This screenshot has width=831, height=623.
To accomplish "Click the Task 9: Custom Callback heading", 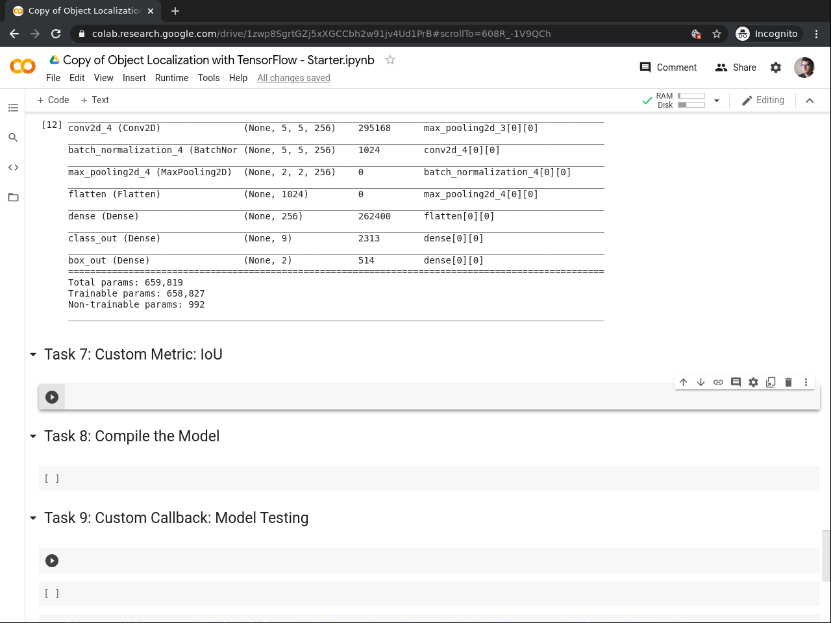I will pyautogui.click(x=177, y=518).
